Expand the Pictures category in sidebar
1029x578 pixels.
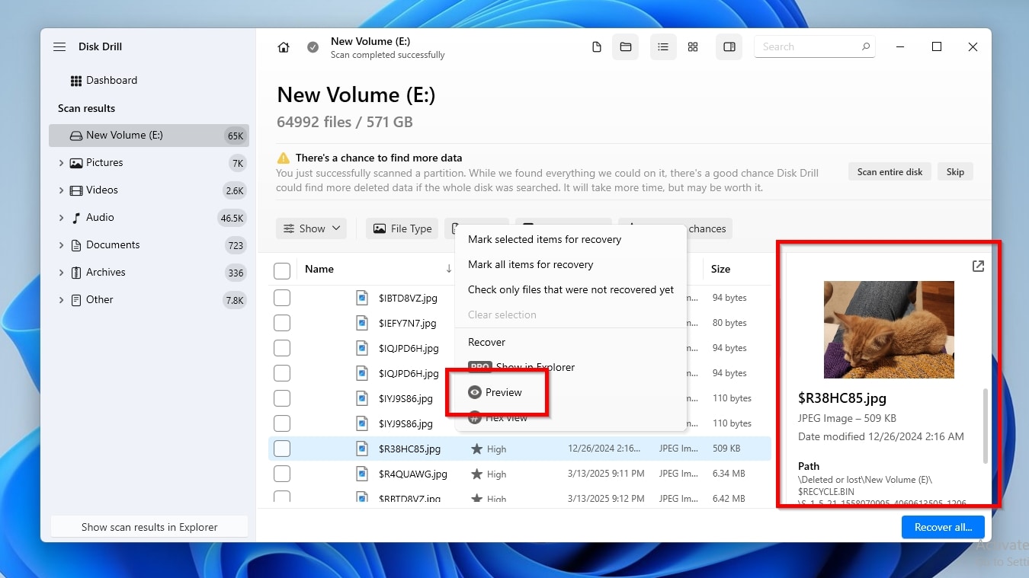[61, 163]
